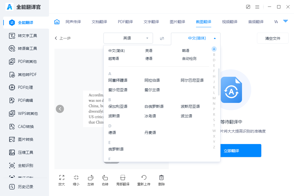Rotate image left with 左转
This screenshot has height=196, width=294.
[91, 180]
